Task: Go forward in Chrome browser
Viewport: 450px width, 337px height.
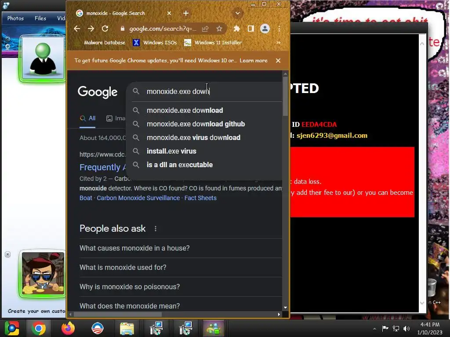Action: pyautogui.click(x=91, y=29)
